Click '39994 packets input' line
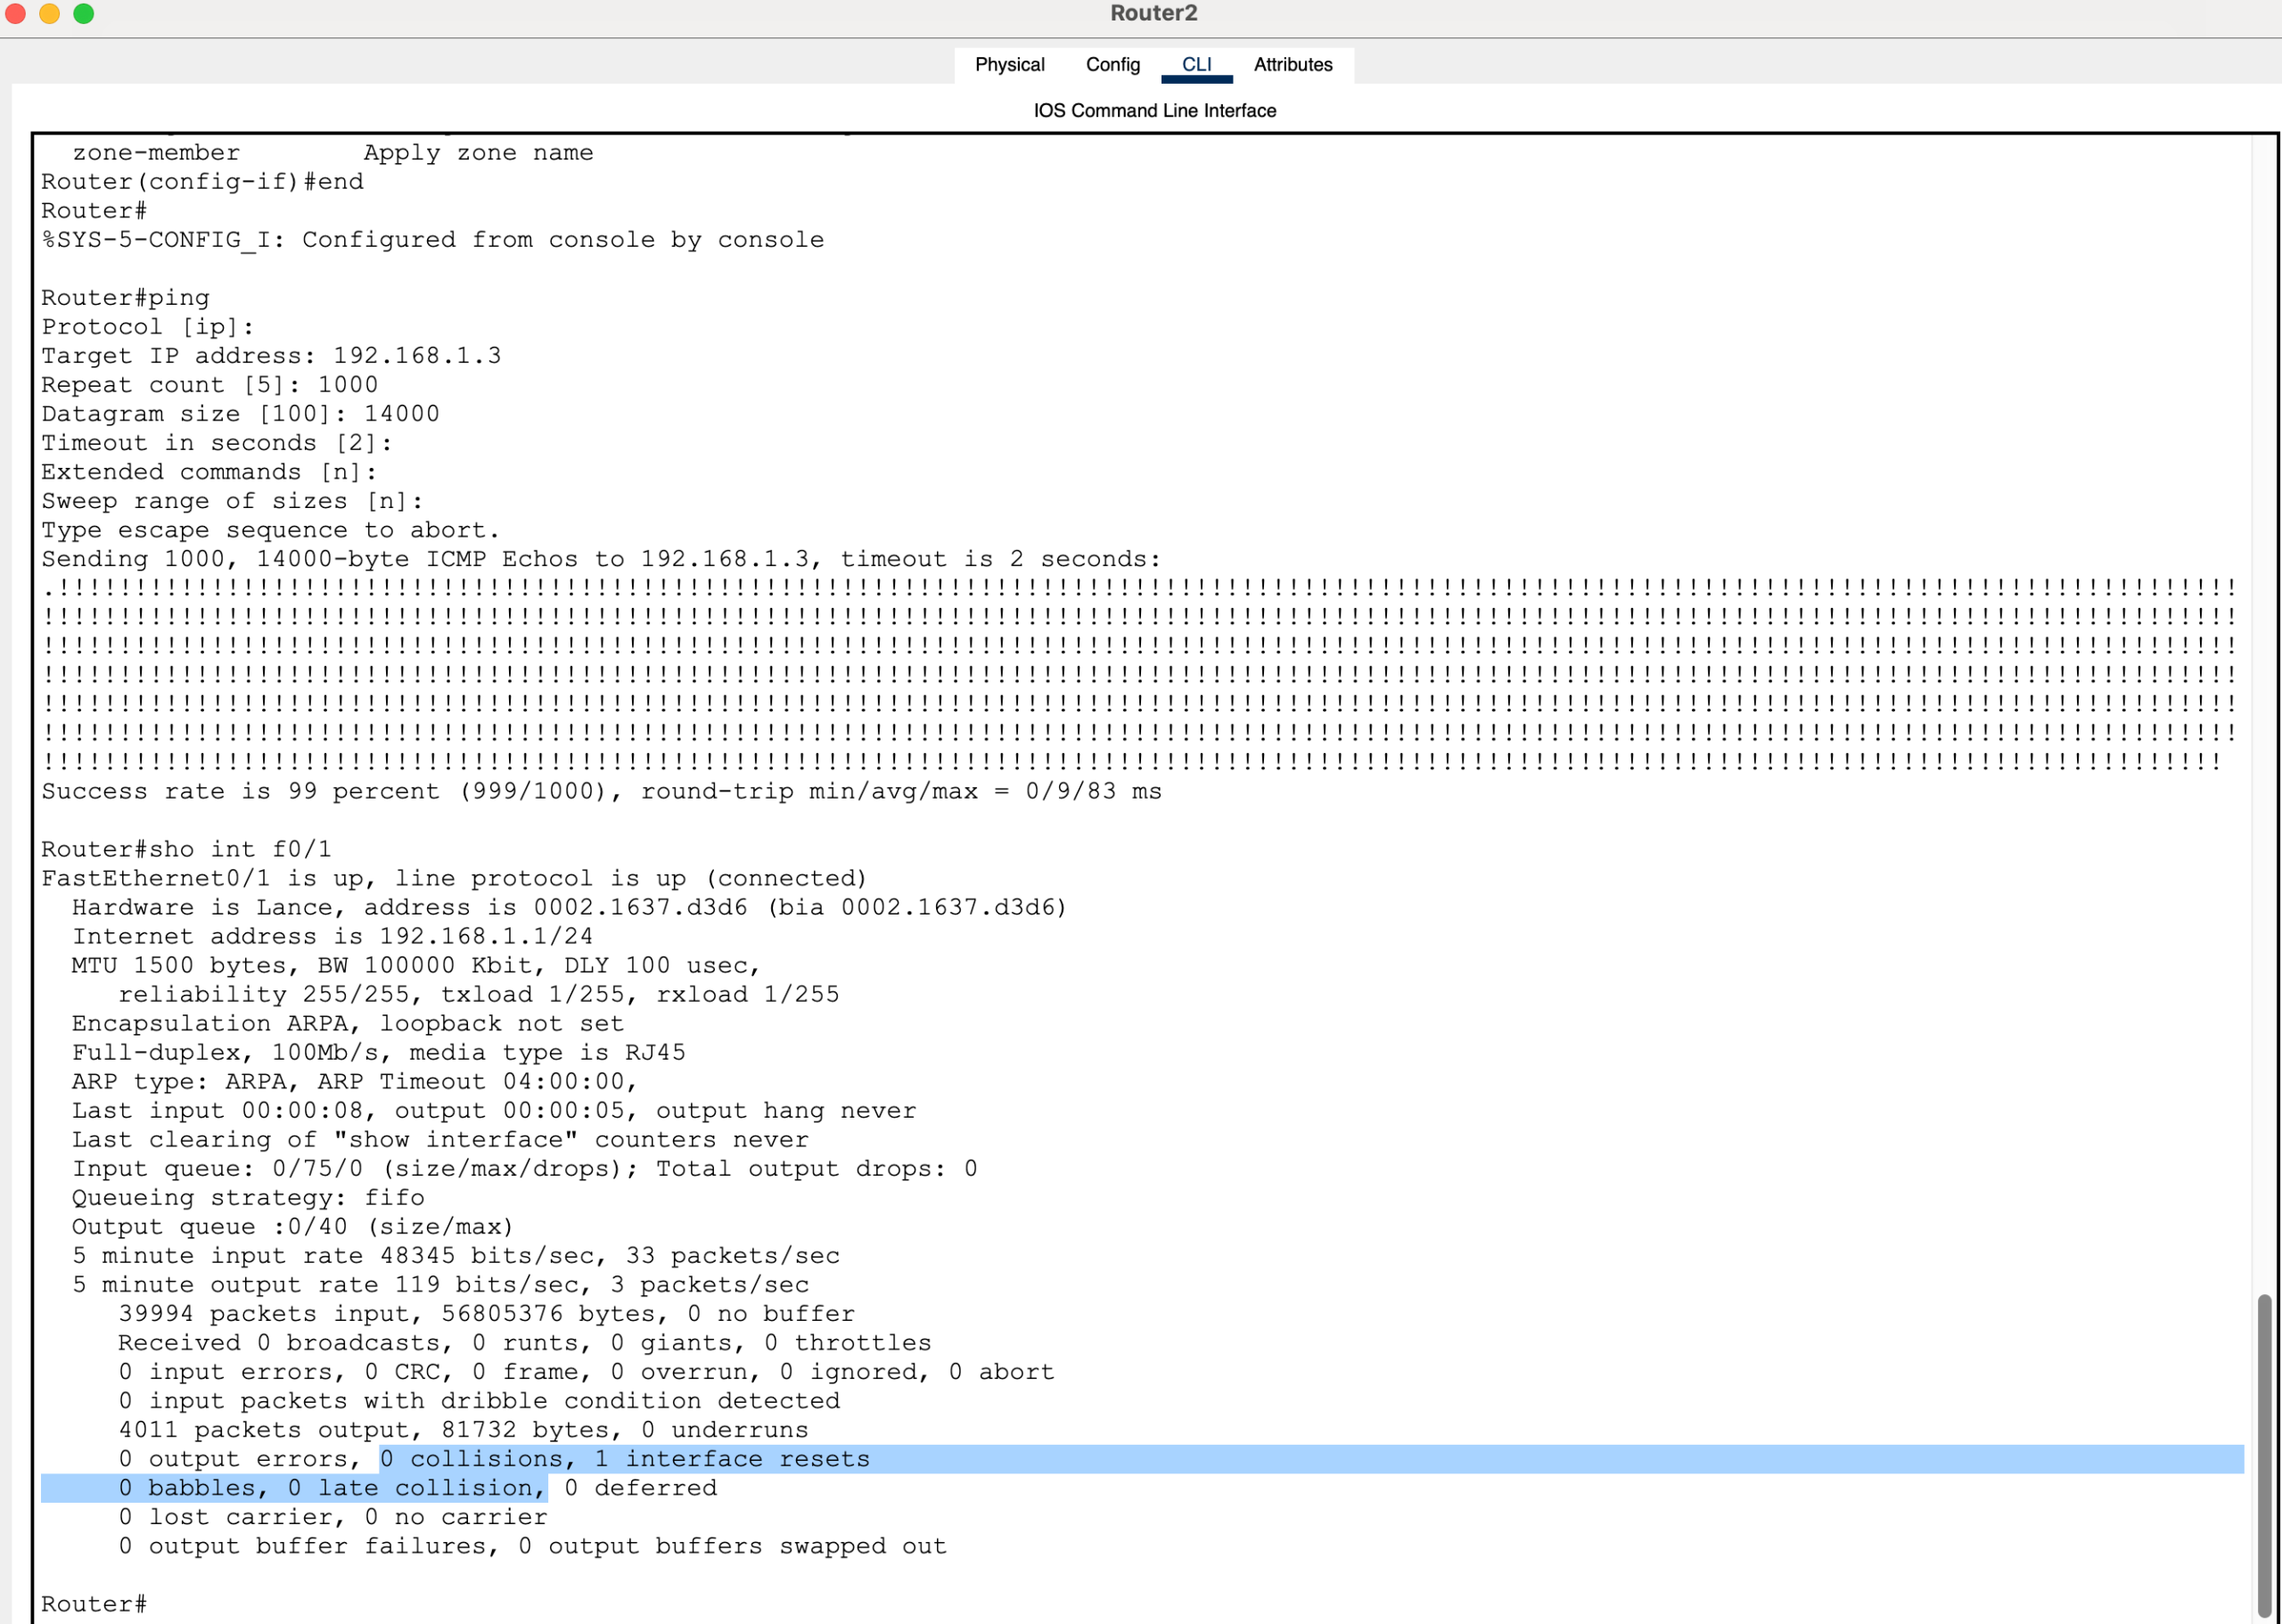 tap(486, 1313)
